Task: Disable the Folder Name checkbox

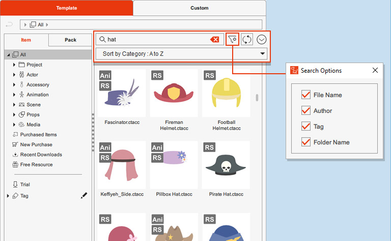Action: pyautogui.click(x=306, y=142)
